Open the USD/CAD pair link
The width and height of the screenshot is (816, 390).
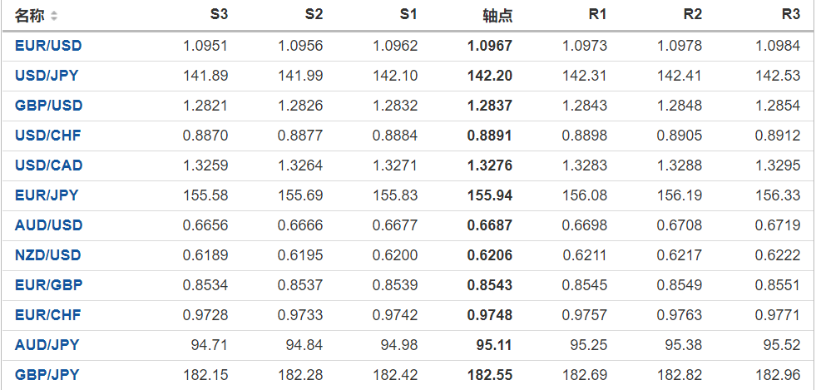(48, 165)
